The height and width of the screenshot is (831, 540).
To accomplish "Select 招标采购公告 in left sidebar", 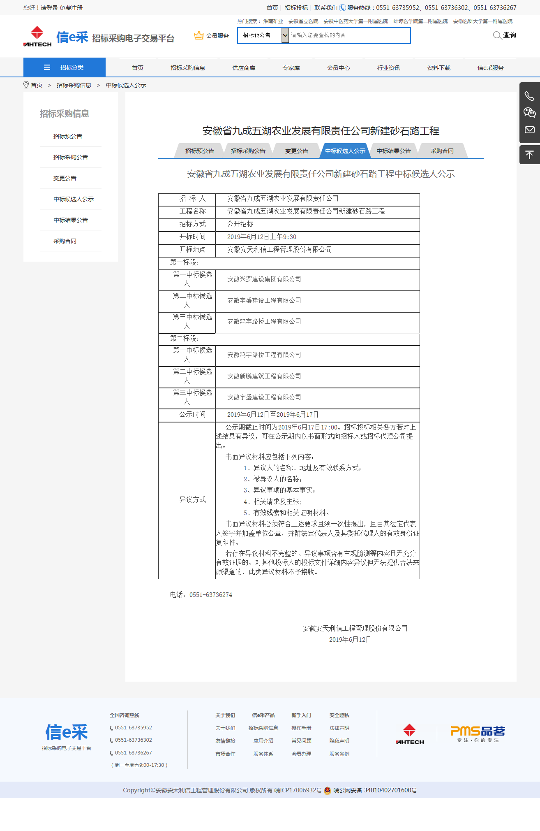I will click(71, 157).
